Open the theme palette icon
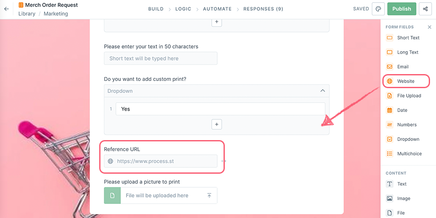436x218 pixels. [378, 9]
